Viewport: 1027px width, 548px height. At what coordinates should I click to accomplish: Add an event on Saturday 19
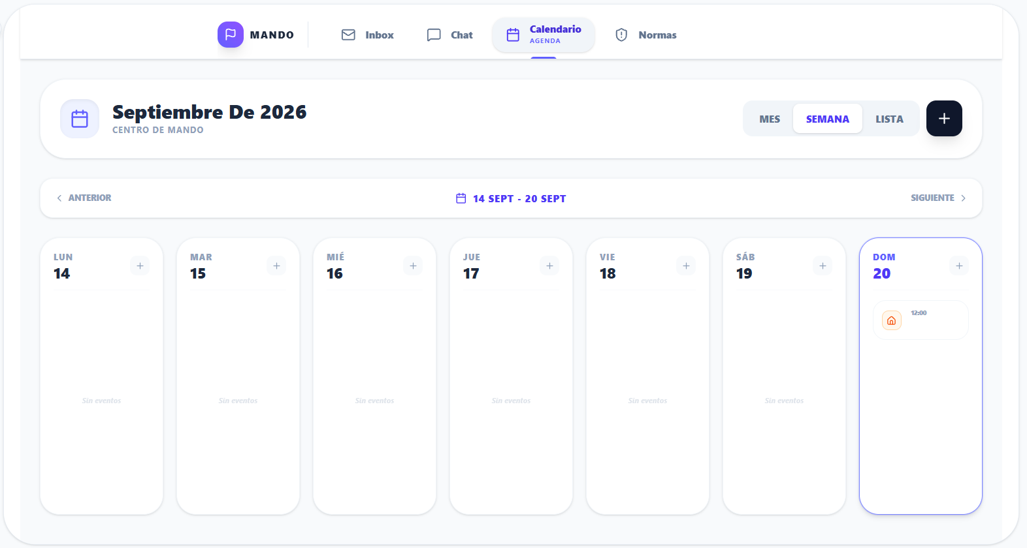(823, 266)
